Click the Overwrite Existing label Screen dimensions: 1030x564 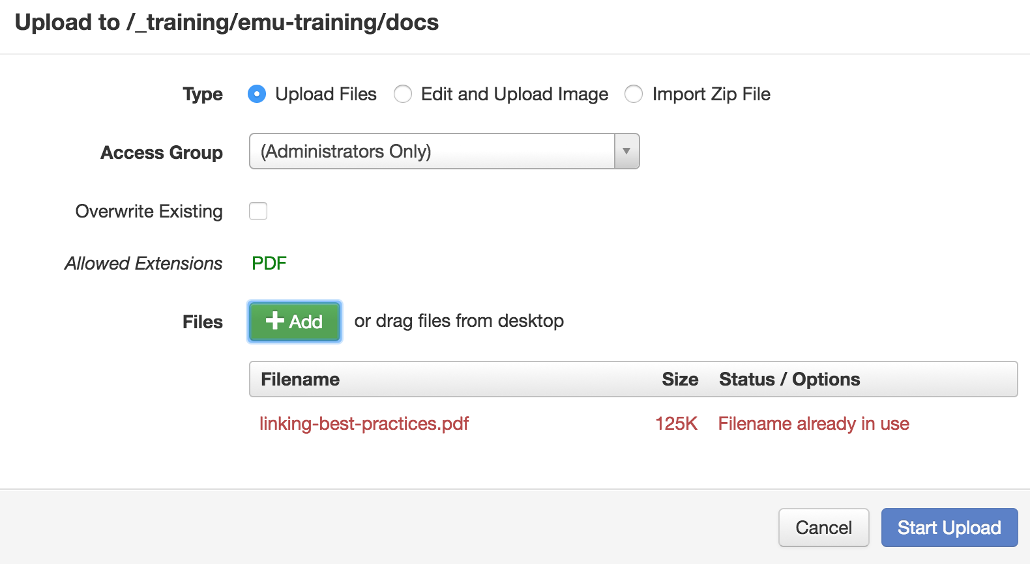pyautogui.click(x=149, y=211)
